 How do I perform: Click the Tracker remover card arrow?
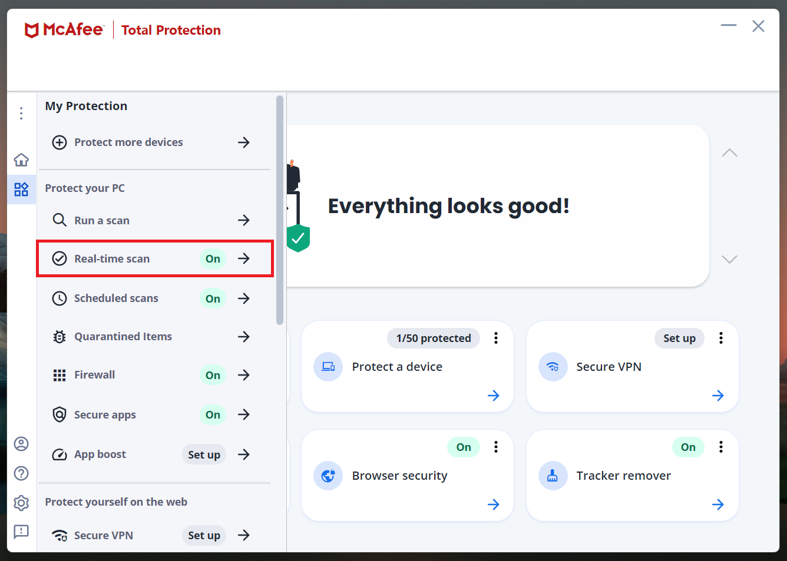[x=717, y=504]
